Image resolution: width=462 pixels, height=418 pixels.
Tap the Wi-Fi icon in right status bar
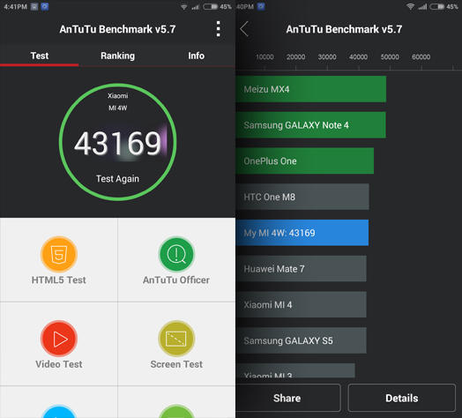[x=410, y=6]
